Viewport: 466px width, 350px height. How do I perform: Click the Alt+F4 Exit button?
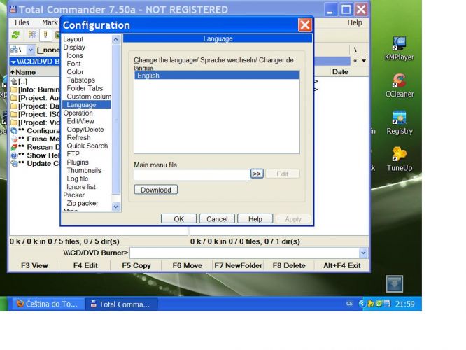(x=341, y=265)
